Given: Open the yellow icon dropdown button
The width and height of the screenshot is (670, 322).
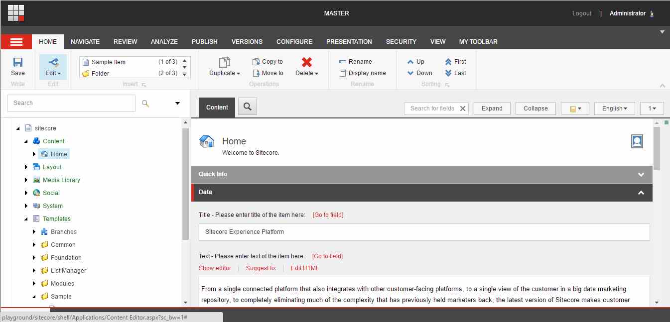Looking at the screenshot, I should tap(575, 108).
